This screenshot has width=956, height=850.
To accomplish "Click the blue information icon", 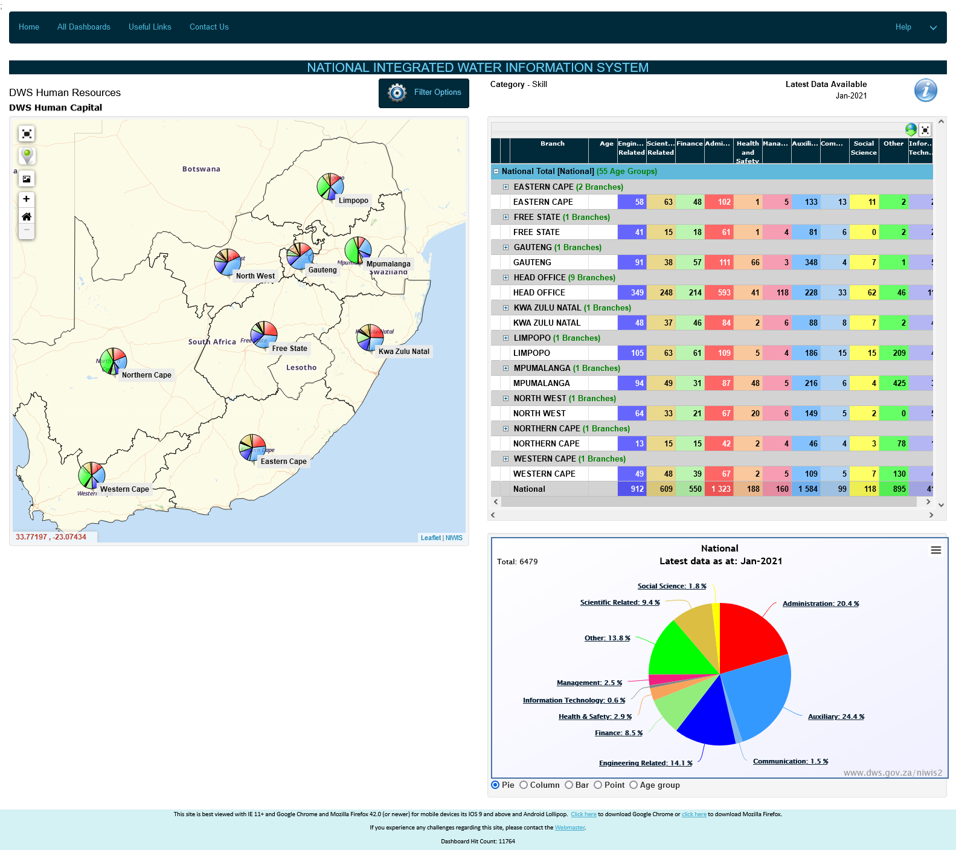I will (x=925, y=91).
